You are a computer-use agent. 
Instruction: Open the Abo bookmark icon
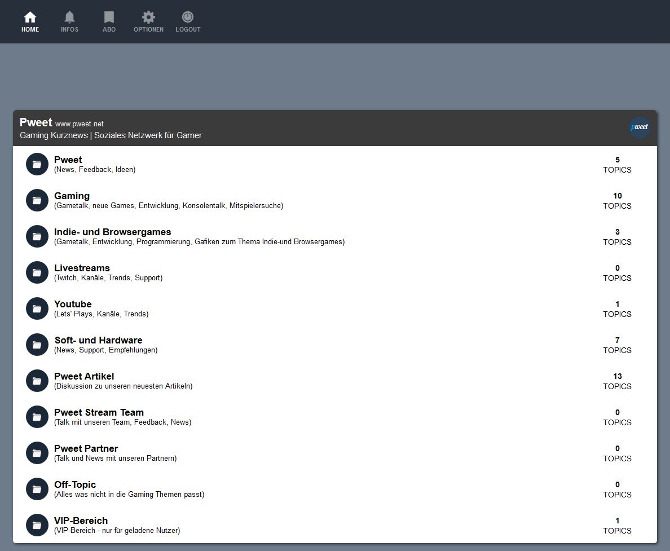[x=109, y=17]
